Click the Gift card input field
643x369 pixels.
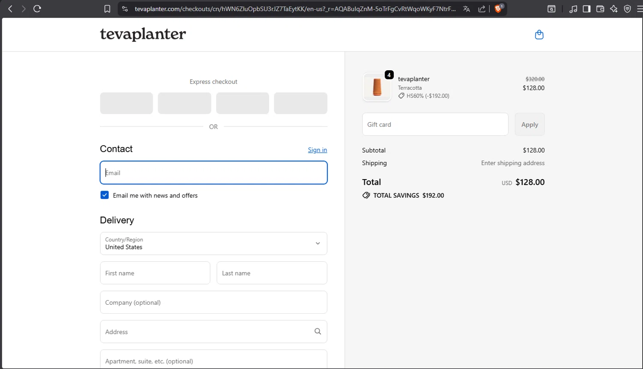coord(435,124)
